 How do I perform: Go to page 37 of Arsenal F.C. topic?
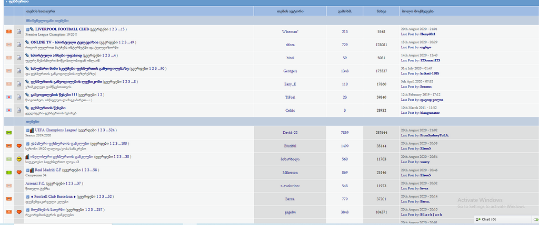click(79, 183)
